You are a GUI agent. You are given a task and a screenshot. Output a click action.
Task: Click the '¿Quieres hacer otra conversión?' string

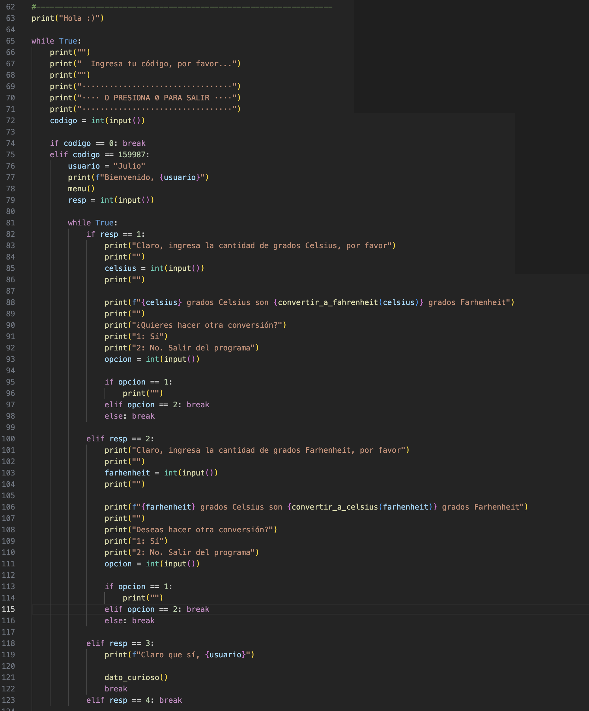pos(209,325)
